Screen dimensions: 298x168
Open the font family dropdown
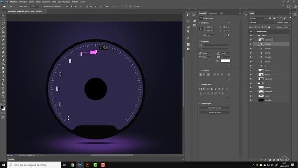[214, 45]
